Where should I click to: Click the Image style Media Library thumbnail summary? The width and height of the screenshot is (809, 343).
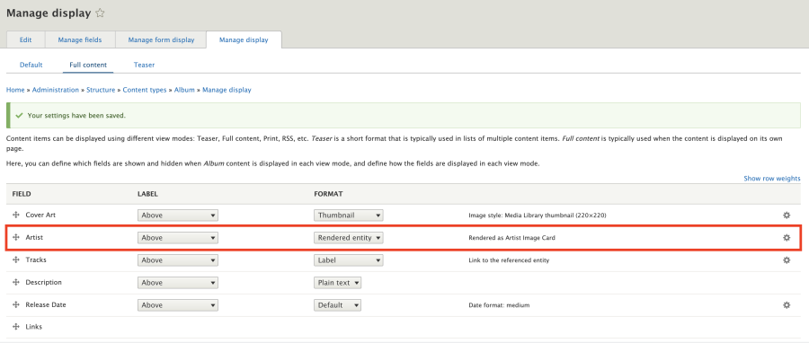tap(538, 215)
